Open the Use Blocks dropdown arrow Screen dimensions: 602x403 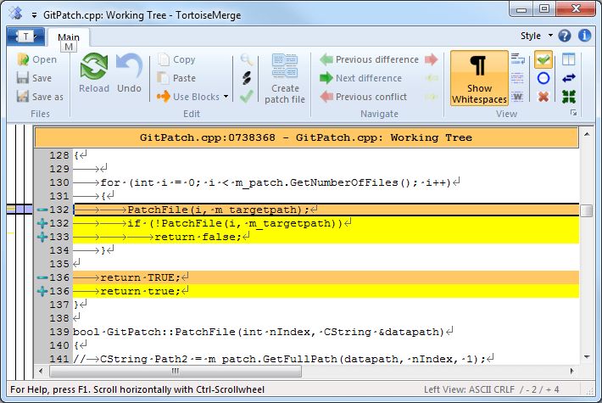tap(226, 97)
